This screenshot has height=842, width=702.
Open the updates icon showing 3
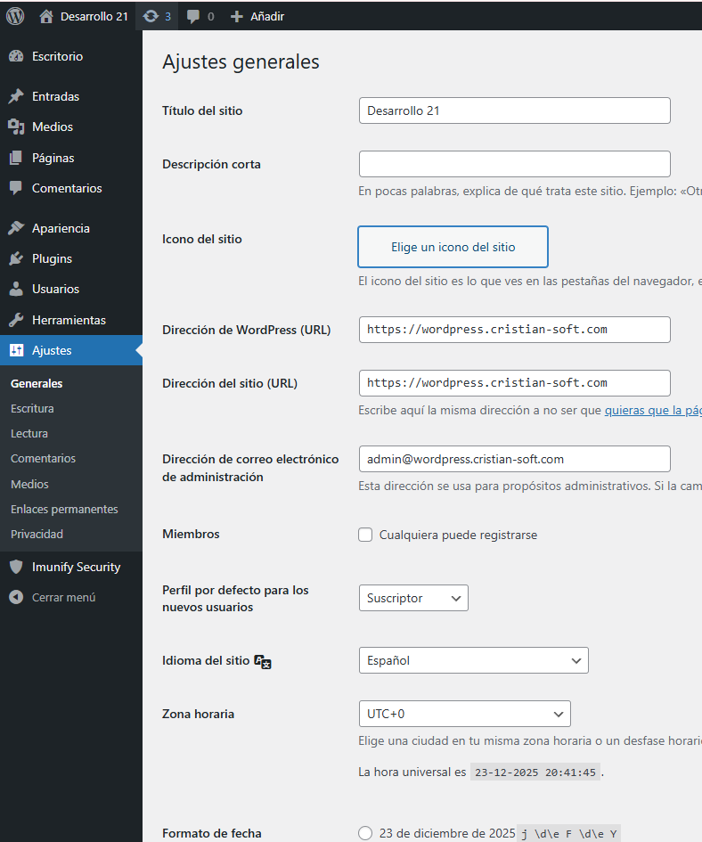click(157, 16)
